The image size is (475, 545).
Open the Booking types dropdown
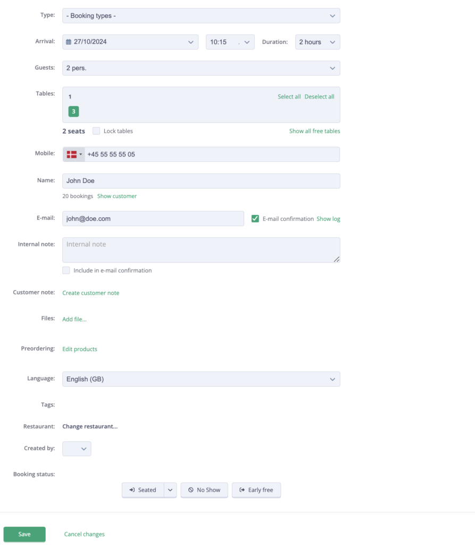201,15
